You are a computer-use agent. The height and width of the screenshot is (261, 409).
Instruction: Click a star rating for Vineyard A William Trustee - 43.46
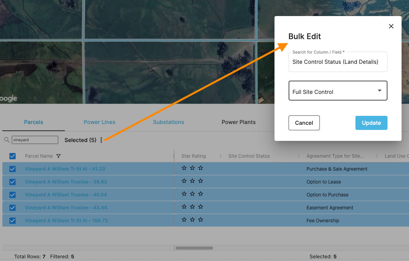[x=184, y=207]
